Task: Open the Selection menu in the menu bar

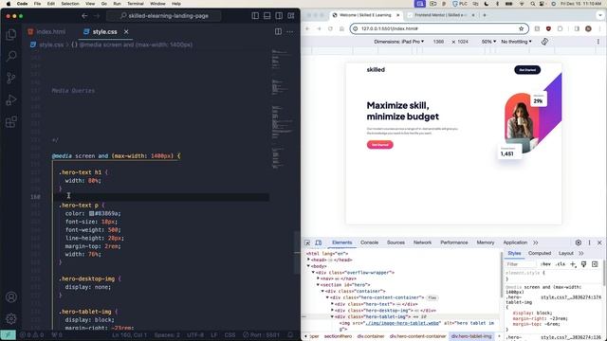Action: (x=70, y=4)
